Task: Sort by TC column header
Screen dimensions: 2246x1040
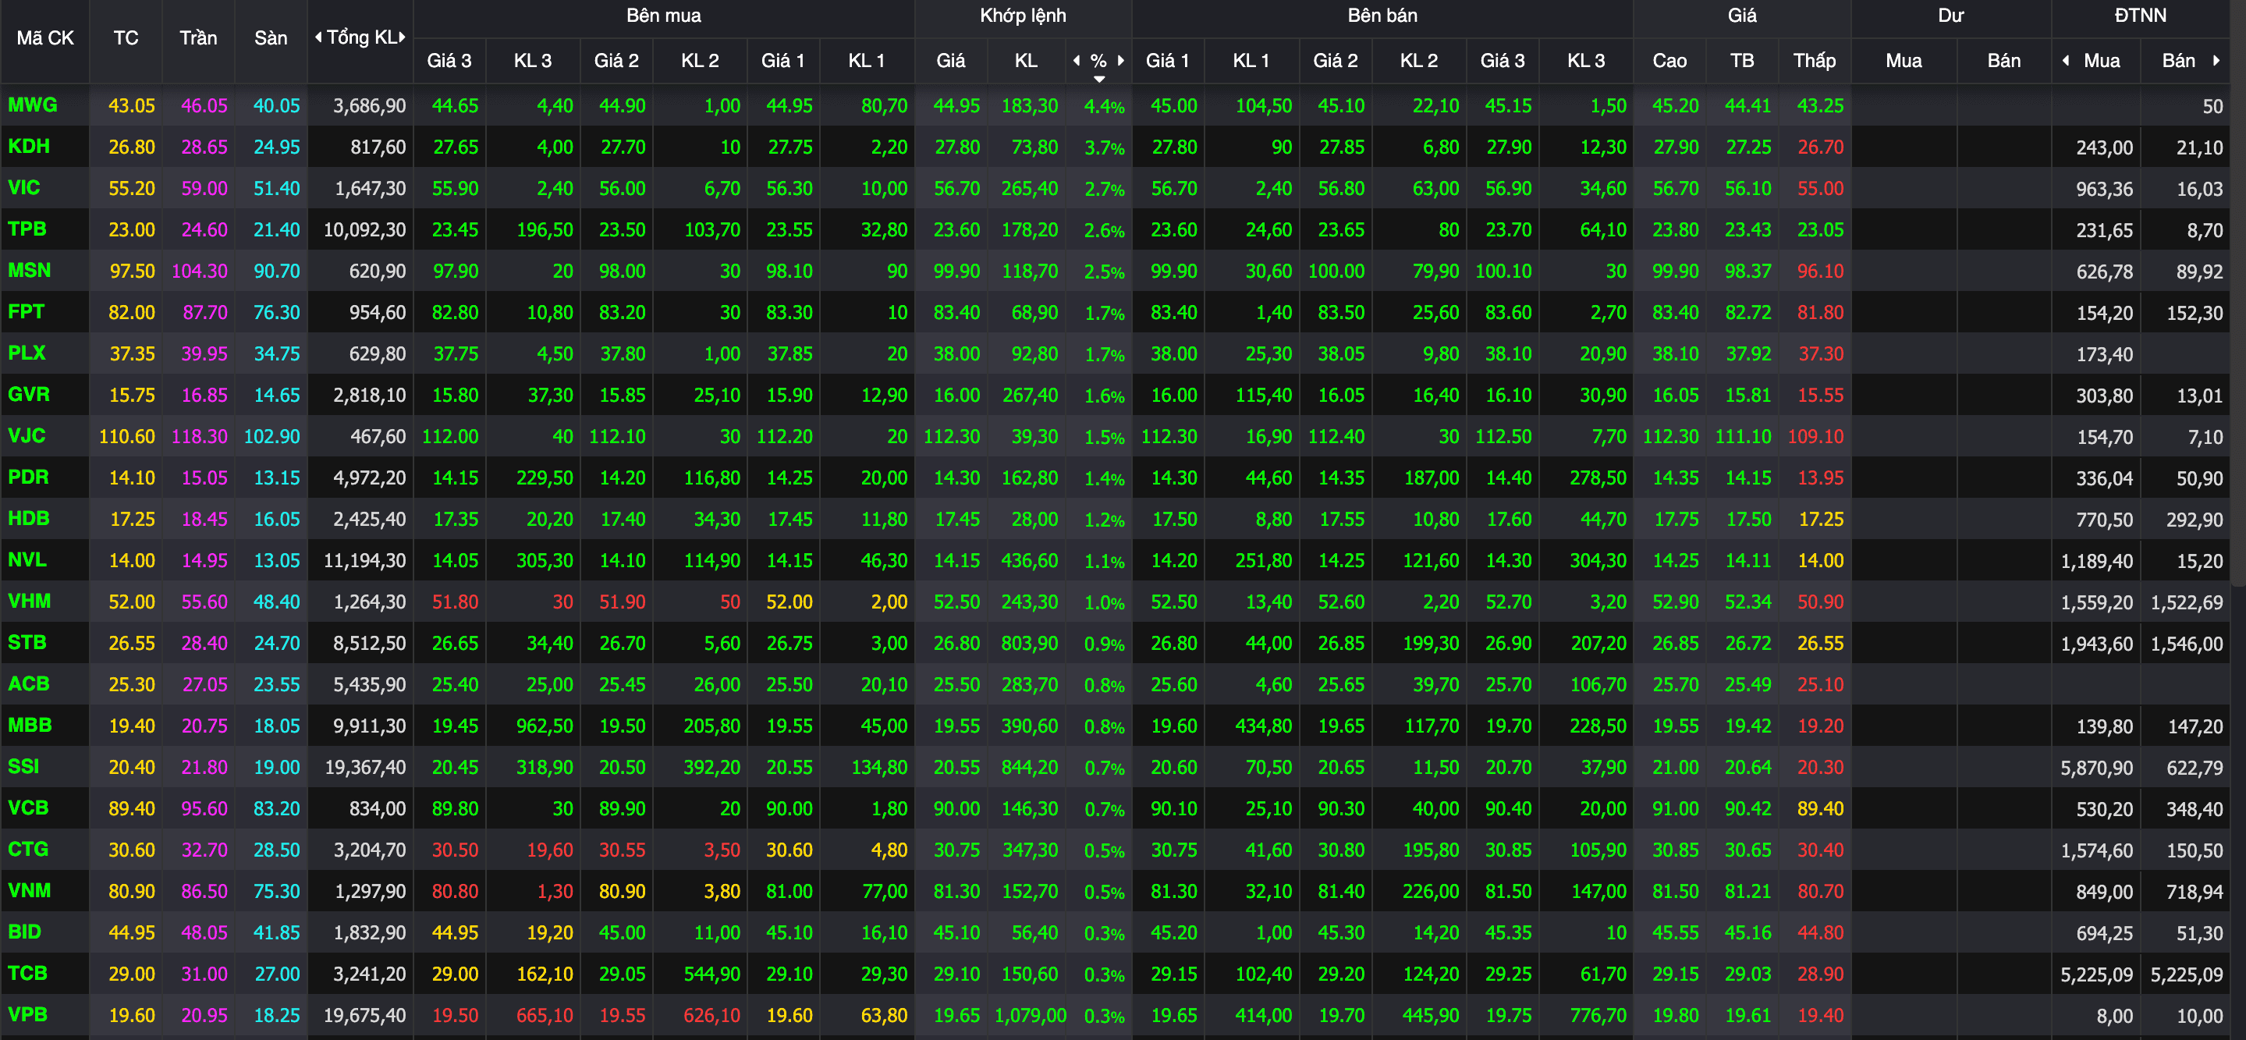Action: [x=126, y=38]
